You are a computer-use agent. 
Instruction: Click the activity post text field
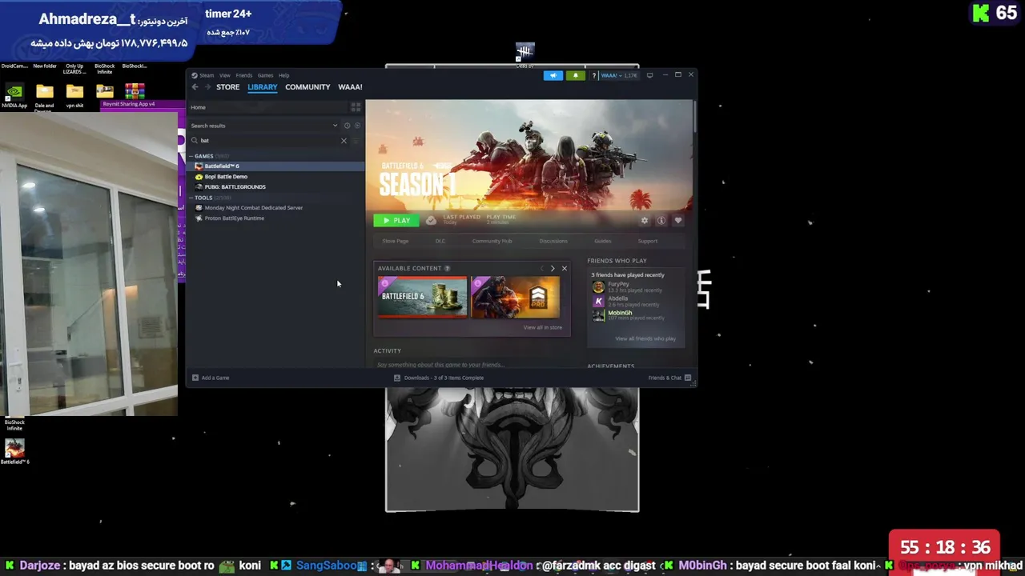pos(472,365)
